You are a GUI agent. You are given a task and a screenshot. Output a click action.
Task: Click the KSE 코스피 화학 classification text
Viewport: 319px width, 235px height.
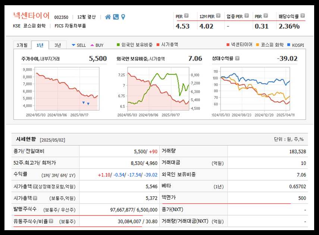[x=29, y=26]
